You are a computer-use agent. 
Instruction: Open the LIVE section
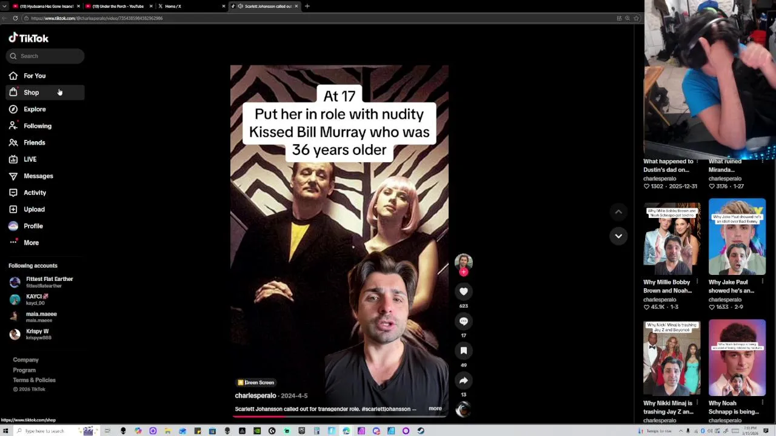[x=30, y=159]
